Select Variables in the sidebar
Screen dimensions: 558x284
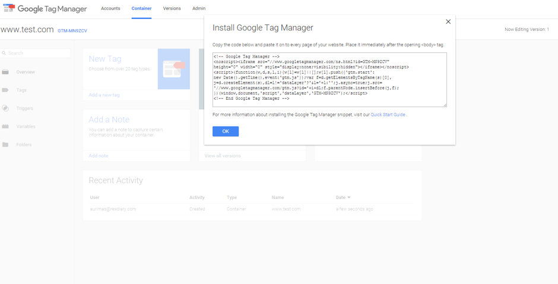tap(26, 127)
